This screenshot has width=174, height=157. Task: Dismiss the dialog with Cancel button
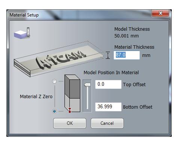[107, 123]
